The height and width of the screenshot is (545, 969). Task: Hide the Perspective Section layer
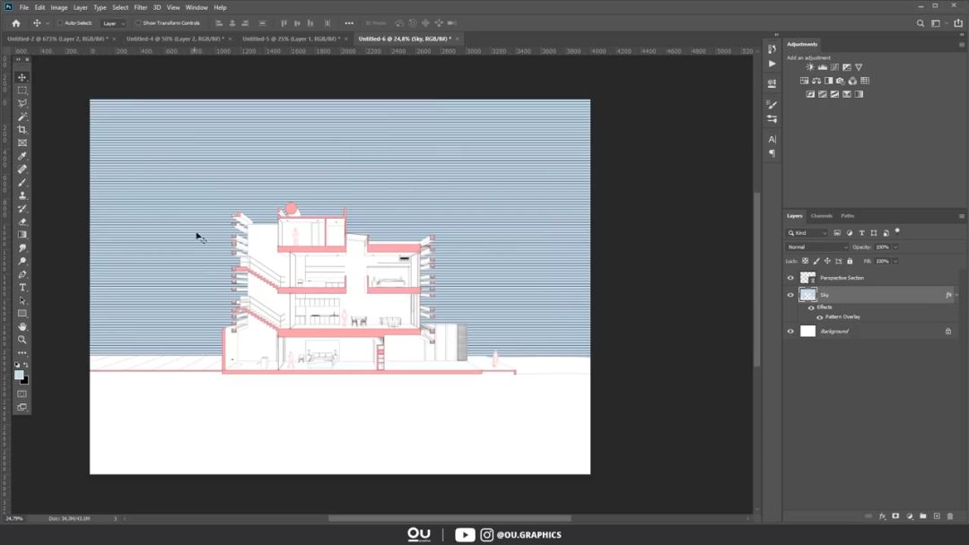[x=790, y=278]
